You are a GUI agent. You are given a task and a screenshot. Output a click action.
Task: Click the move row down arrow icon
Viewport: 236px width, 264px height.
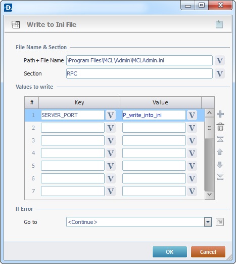220,165
